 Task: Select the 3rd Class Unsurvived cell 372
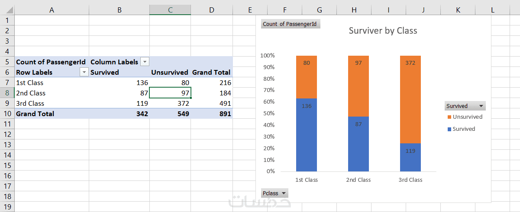tap(170, 103)
